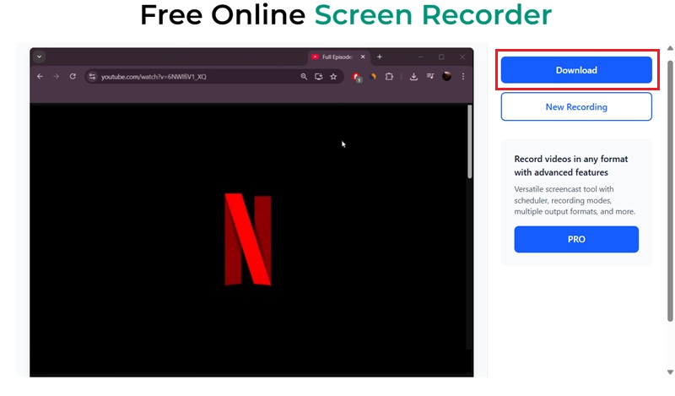Viewport: 675px width, 396px height.
Task: Open a new tab with plus button
Action: point(380,57)
